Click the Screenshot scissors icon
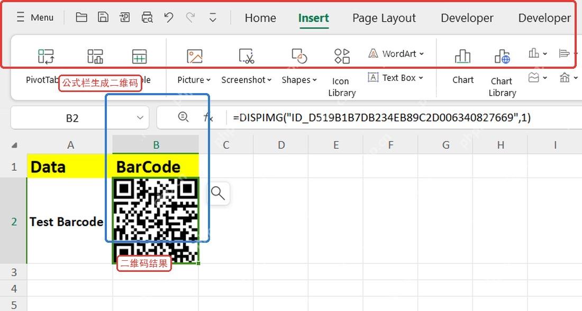 [247, 57]
